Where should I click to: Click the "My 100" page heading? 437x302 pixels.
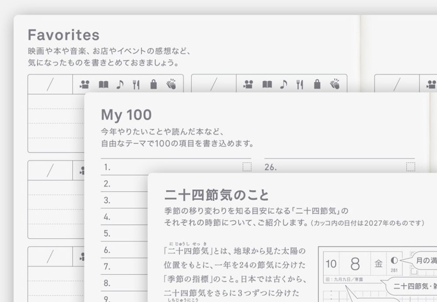126,115
